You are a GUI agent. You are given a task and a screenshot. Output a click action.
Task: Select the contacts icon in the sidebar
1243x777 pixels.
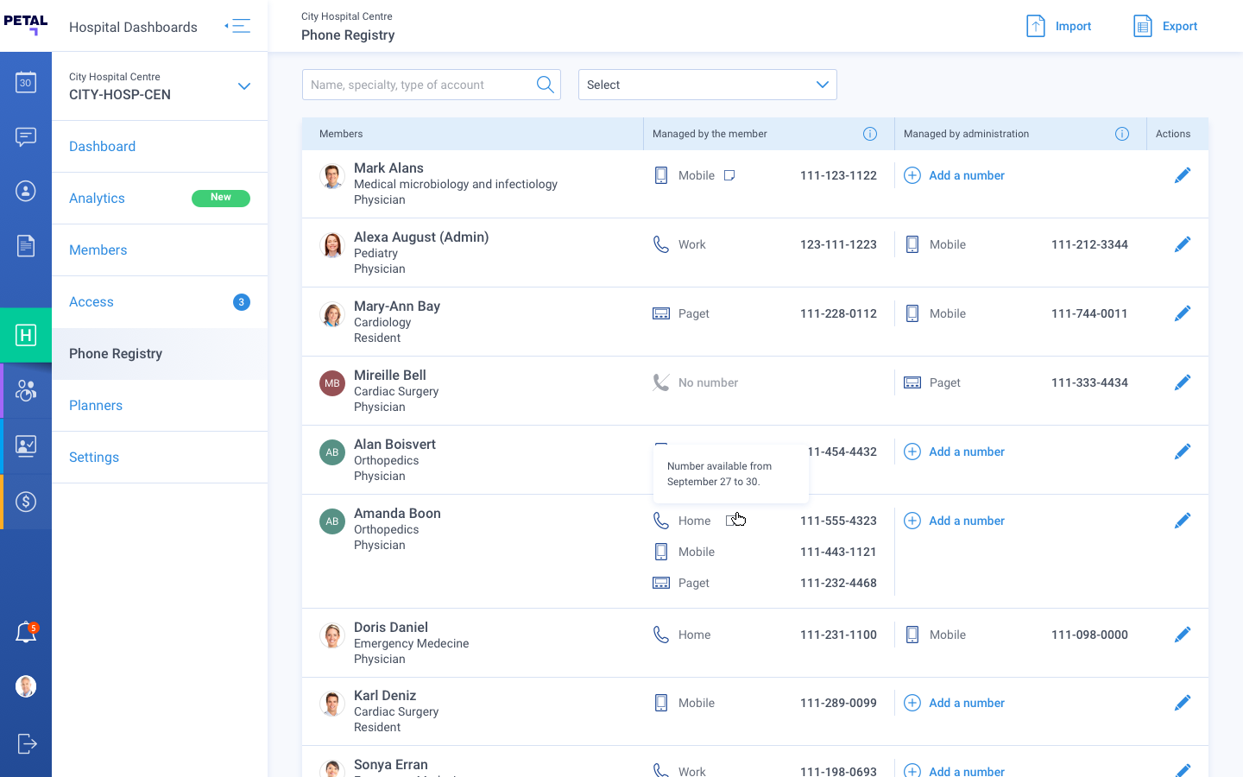tap(26, 191)
